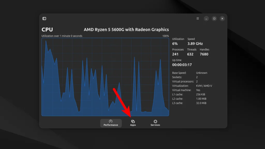Minimize the window
Screen dimensions: 265x149
tap(206, 19)
